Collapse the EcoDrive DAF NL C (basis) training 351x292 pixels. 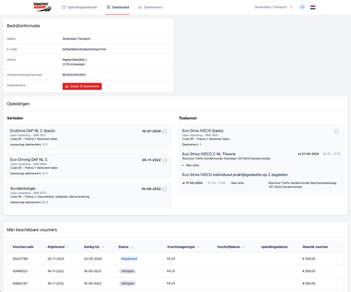pyautogui.click(x=165, y=131)
